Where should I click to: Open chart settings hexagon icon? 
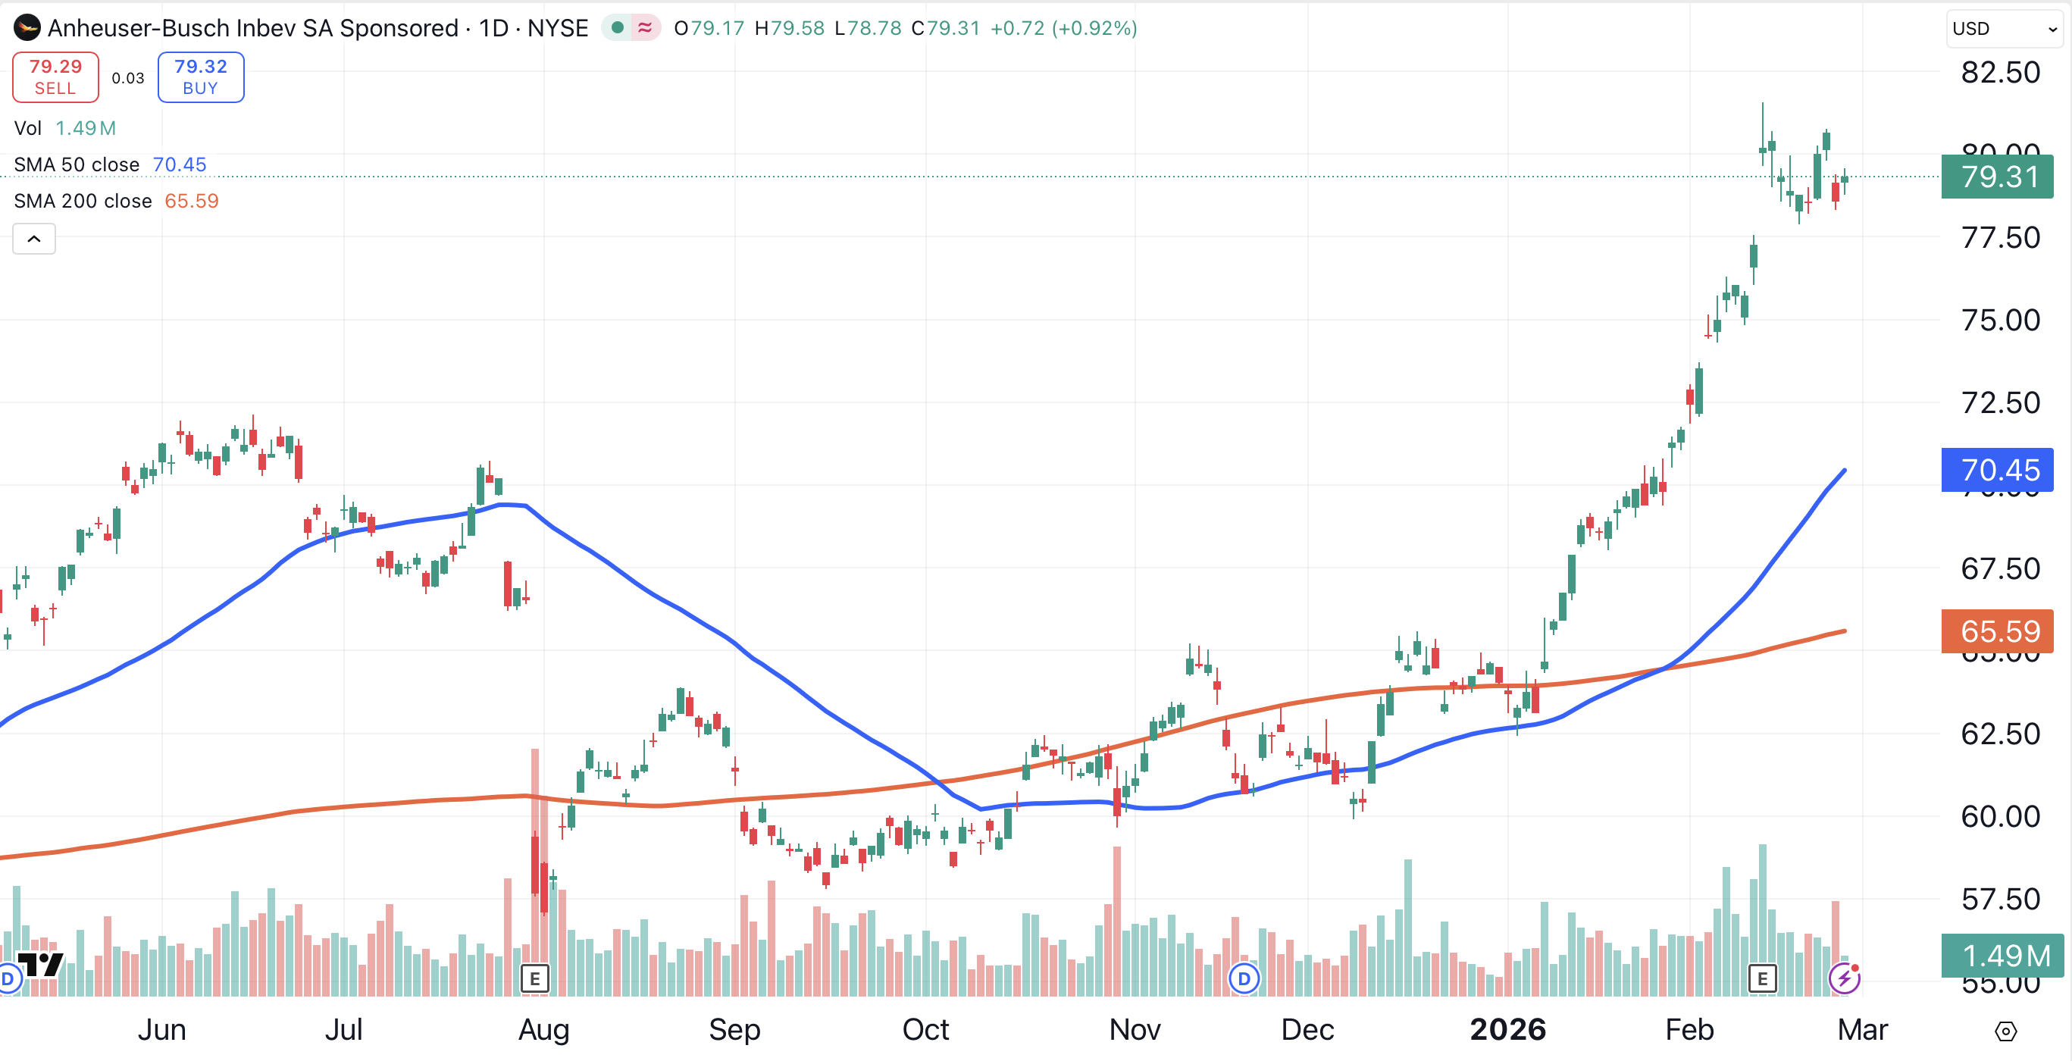2006,1031
